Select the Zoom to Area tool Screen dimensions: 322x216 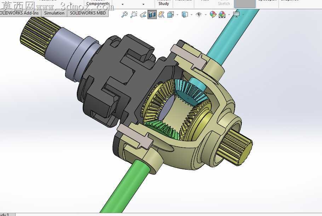coord(134,14)
